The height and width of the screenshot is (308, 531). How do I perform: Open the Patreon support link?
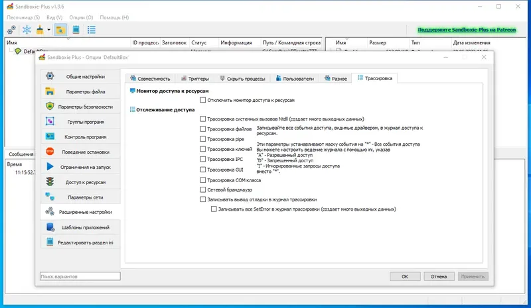pos(467,30)
